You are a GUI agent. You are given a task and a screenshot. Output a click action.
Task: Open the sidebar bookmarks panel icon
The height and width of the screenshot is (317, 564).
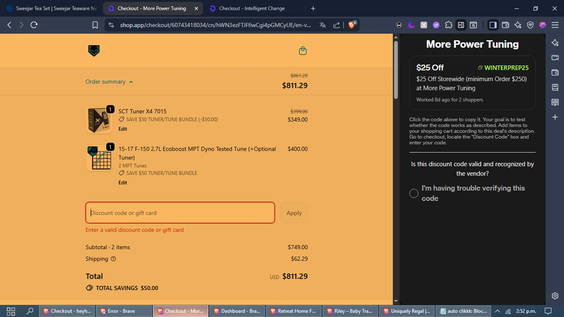point(555,87)
